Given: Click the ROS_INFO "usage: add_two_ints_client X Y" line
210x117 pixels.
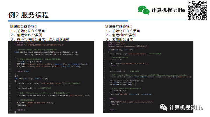Looking at the screenshot, I should [x=130, y=63].
